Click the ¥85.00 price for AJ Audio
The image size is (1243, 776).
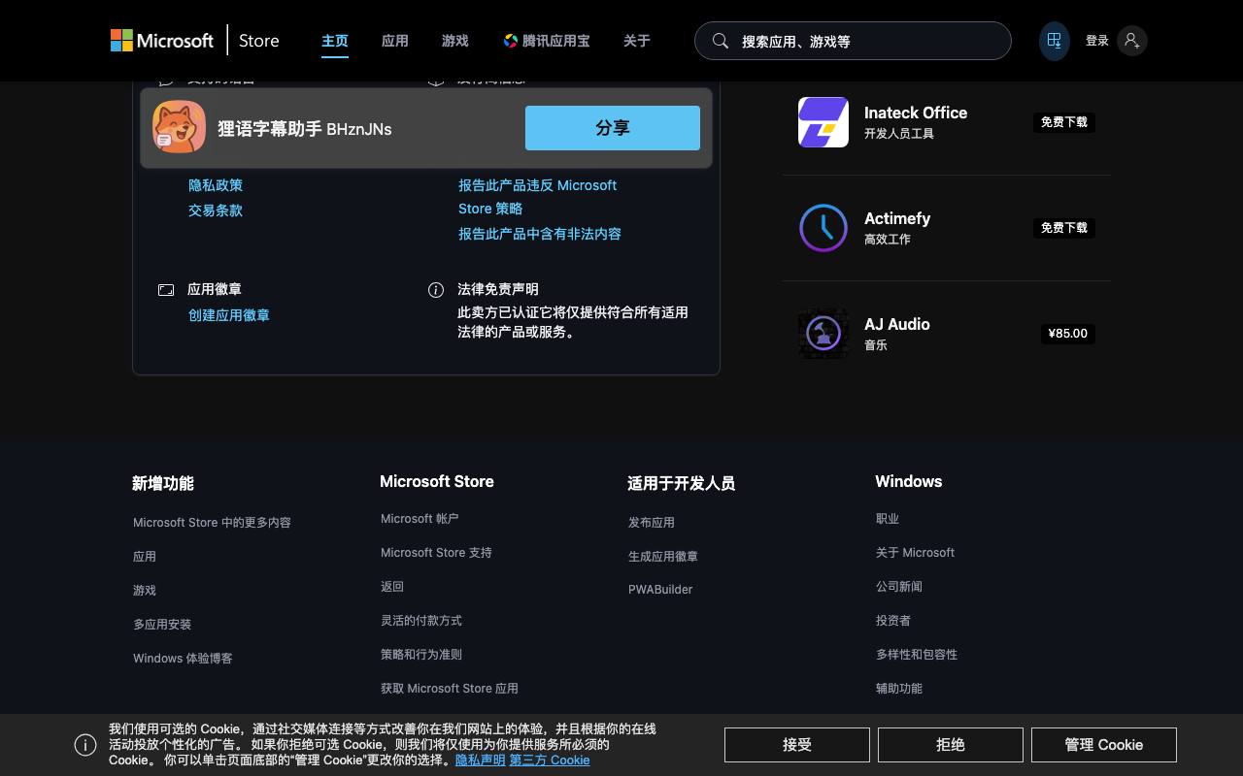point(1068,334)
